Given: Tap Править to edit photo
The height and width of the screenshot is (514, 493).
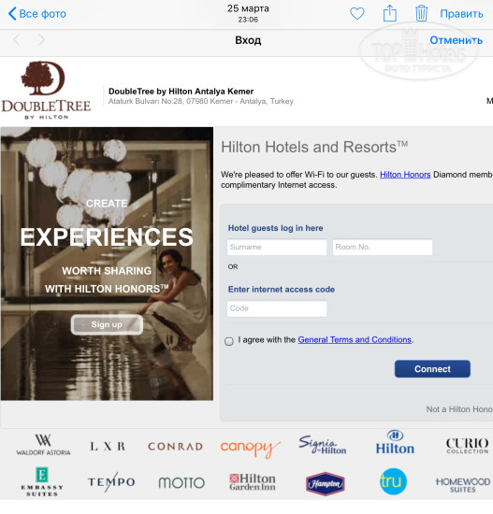Looking at the screenshot, I should click(461, 14).
